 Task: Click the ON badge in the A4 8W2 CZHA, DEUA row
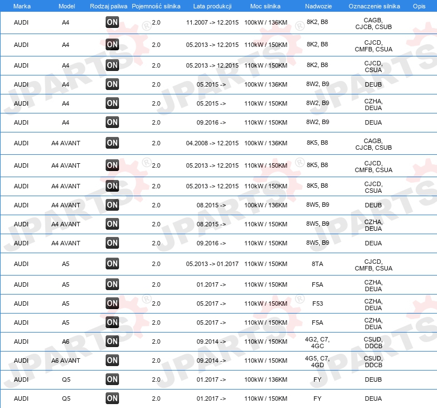point(112,103)
